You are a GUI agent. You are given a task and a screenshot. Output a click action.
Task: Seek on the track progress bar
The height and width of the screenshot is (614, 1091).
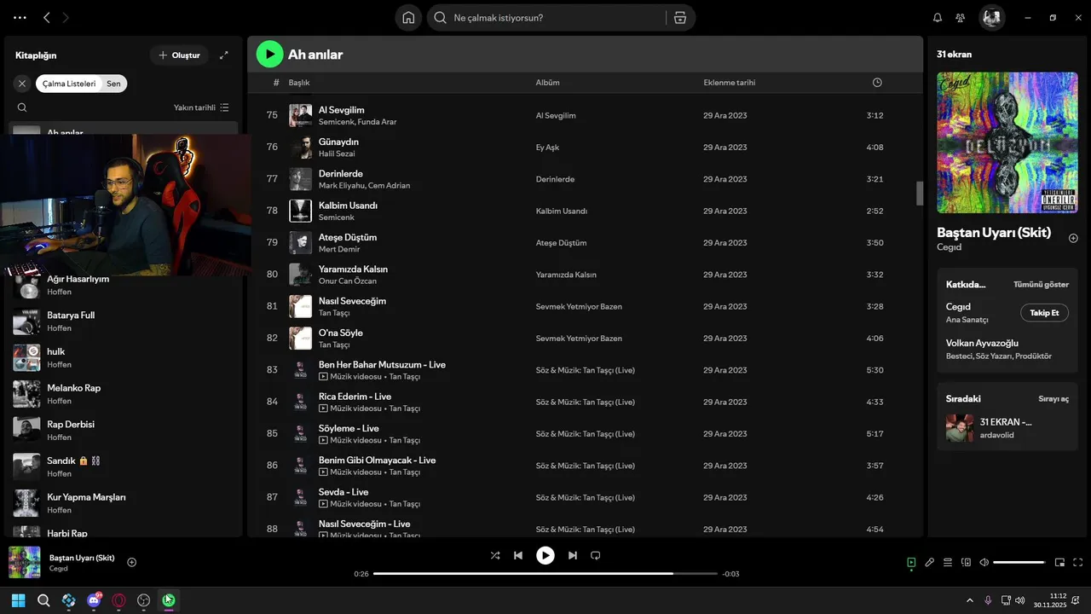click(x=545, y=574)
